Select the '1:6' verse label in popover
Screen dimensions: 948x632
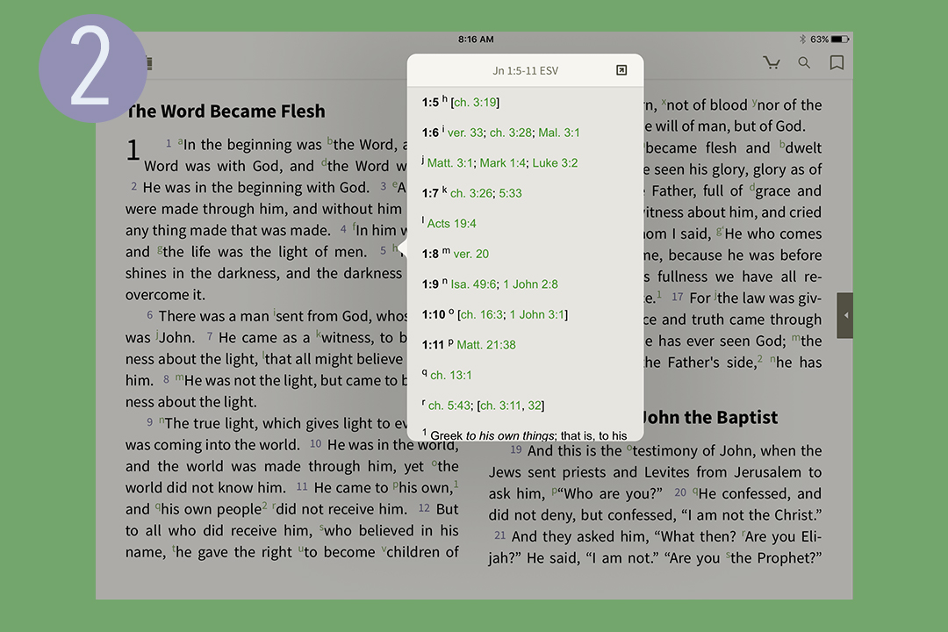pos(430,133)
